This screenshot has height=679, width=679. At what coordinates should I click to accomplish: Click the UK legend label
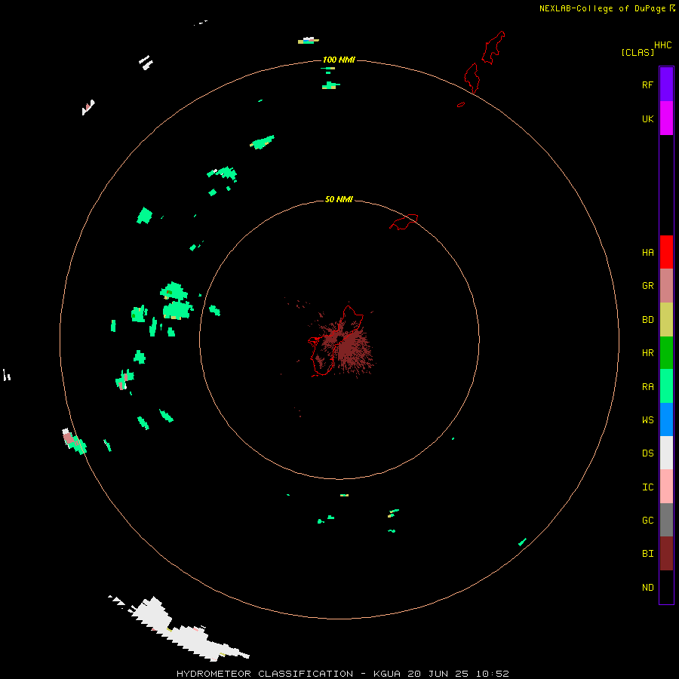[647, 119]
